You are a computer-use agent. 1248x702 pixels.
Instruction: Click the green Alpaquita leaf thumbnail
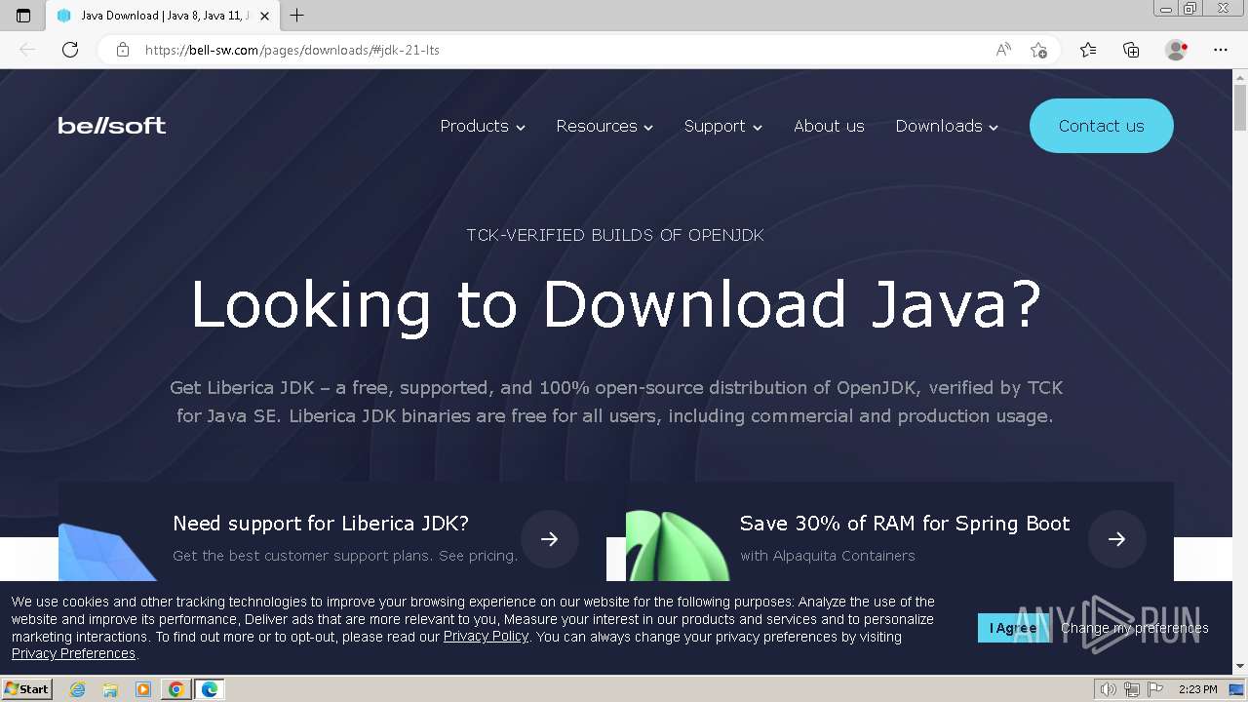pyautogui.click(x=678, y=546)
